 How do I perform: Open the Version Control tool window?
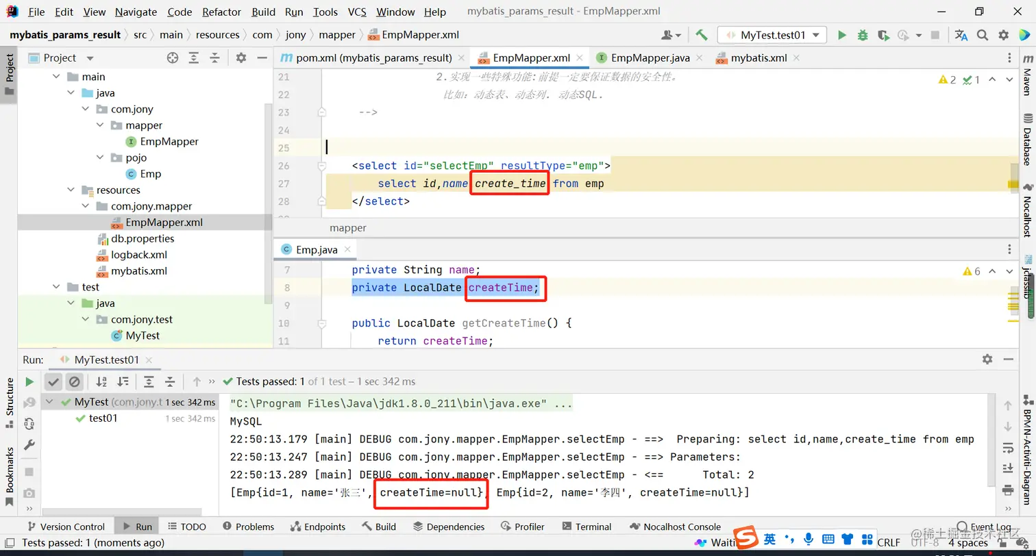(66, 527)
